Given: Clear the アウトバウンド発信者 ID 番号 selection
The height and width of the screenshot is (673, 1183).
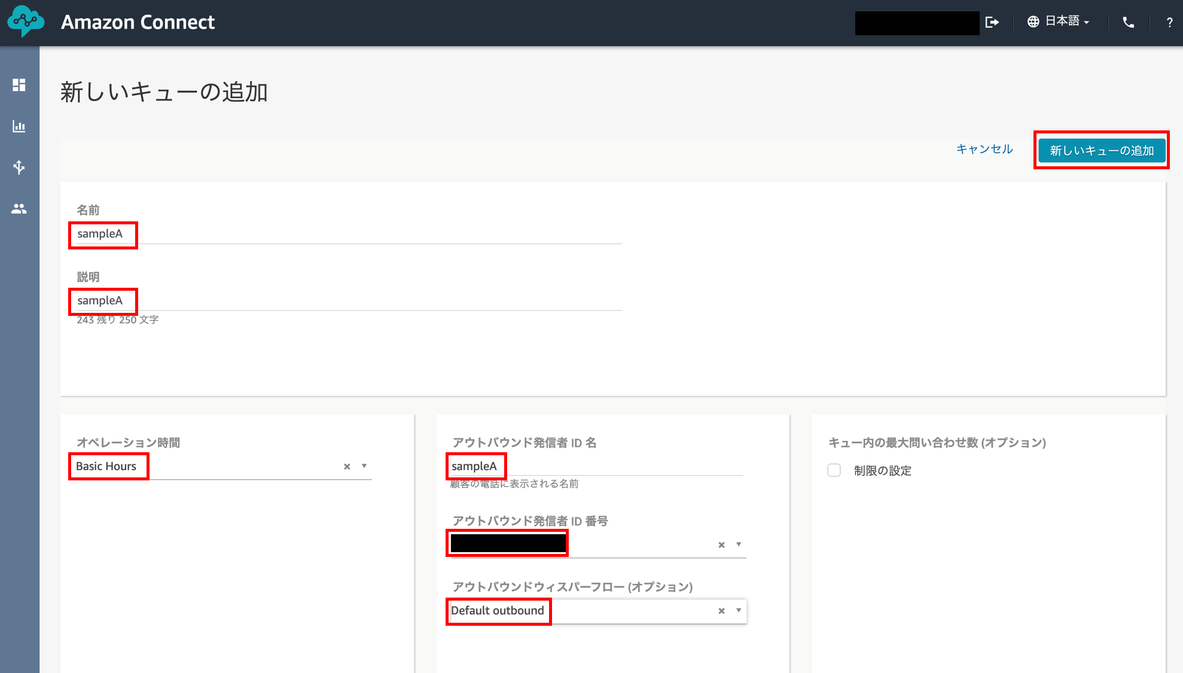Looking at the screenshot, I should coord(721,544).
